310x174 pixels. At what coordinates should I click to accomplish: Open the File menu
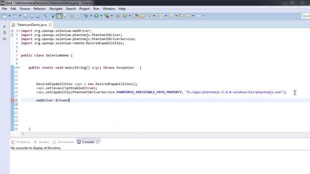click(4, 9)
